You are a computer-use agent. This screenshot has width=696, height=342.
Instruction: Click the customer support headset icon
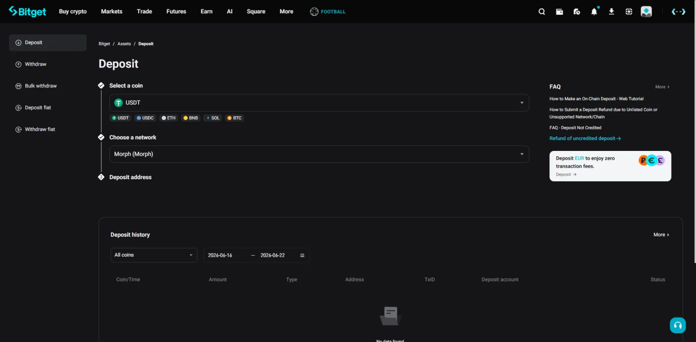point(677,325)
